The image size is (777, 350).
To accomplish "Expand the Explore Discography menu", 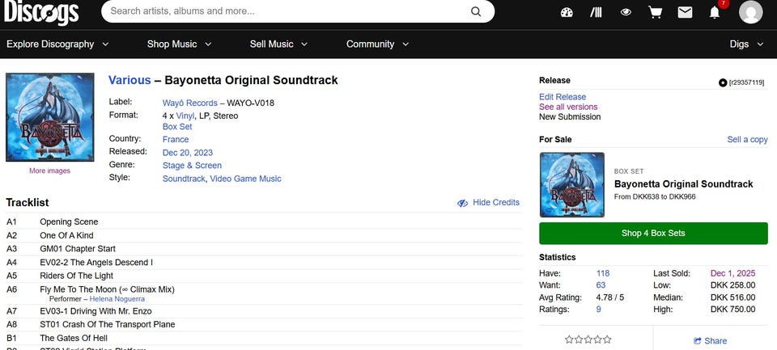I will click(x=57, y=44).
